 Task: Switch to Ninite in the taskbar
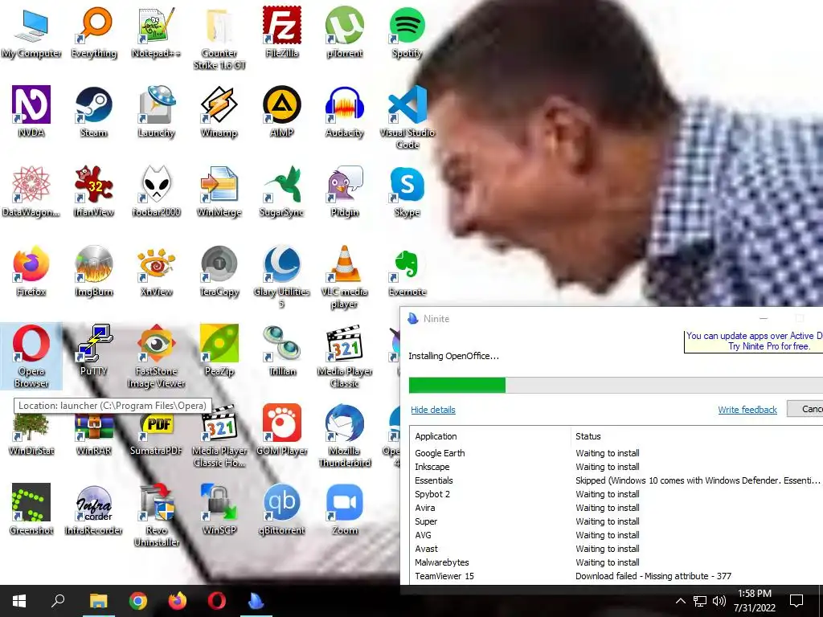(256, 601)
